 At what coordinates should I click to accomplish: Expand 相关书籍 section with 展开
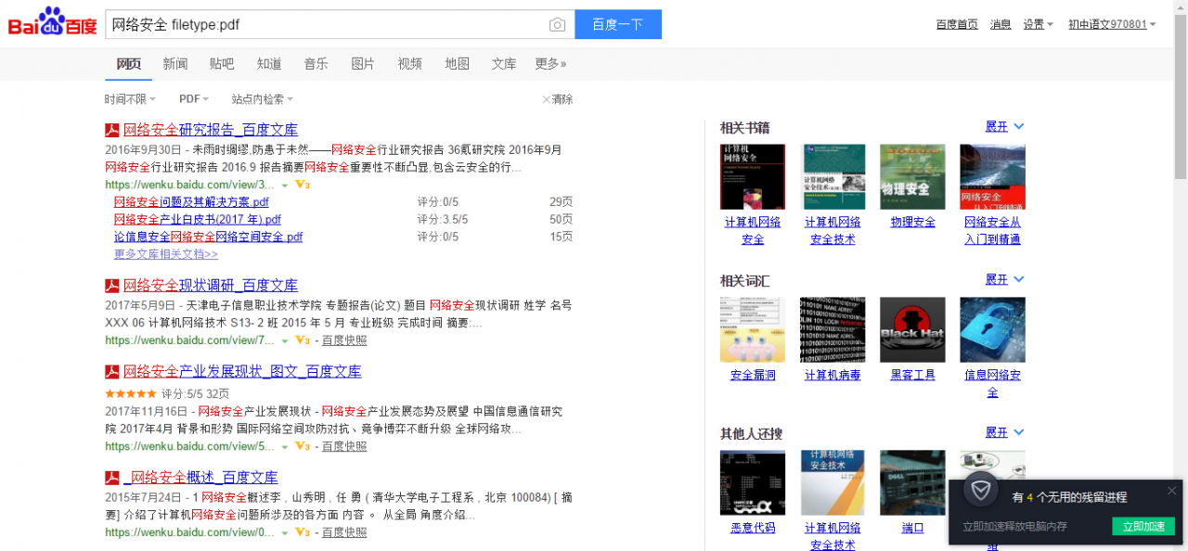1004,127
